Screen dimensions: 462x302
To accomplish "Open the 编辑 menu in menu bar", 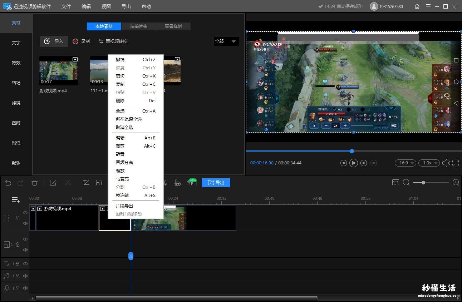I will (86, 6).
